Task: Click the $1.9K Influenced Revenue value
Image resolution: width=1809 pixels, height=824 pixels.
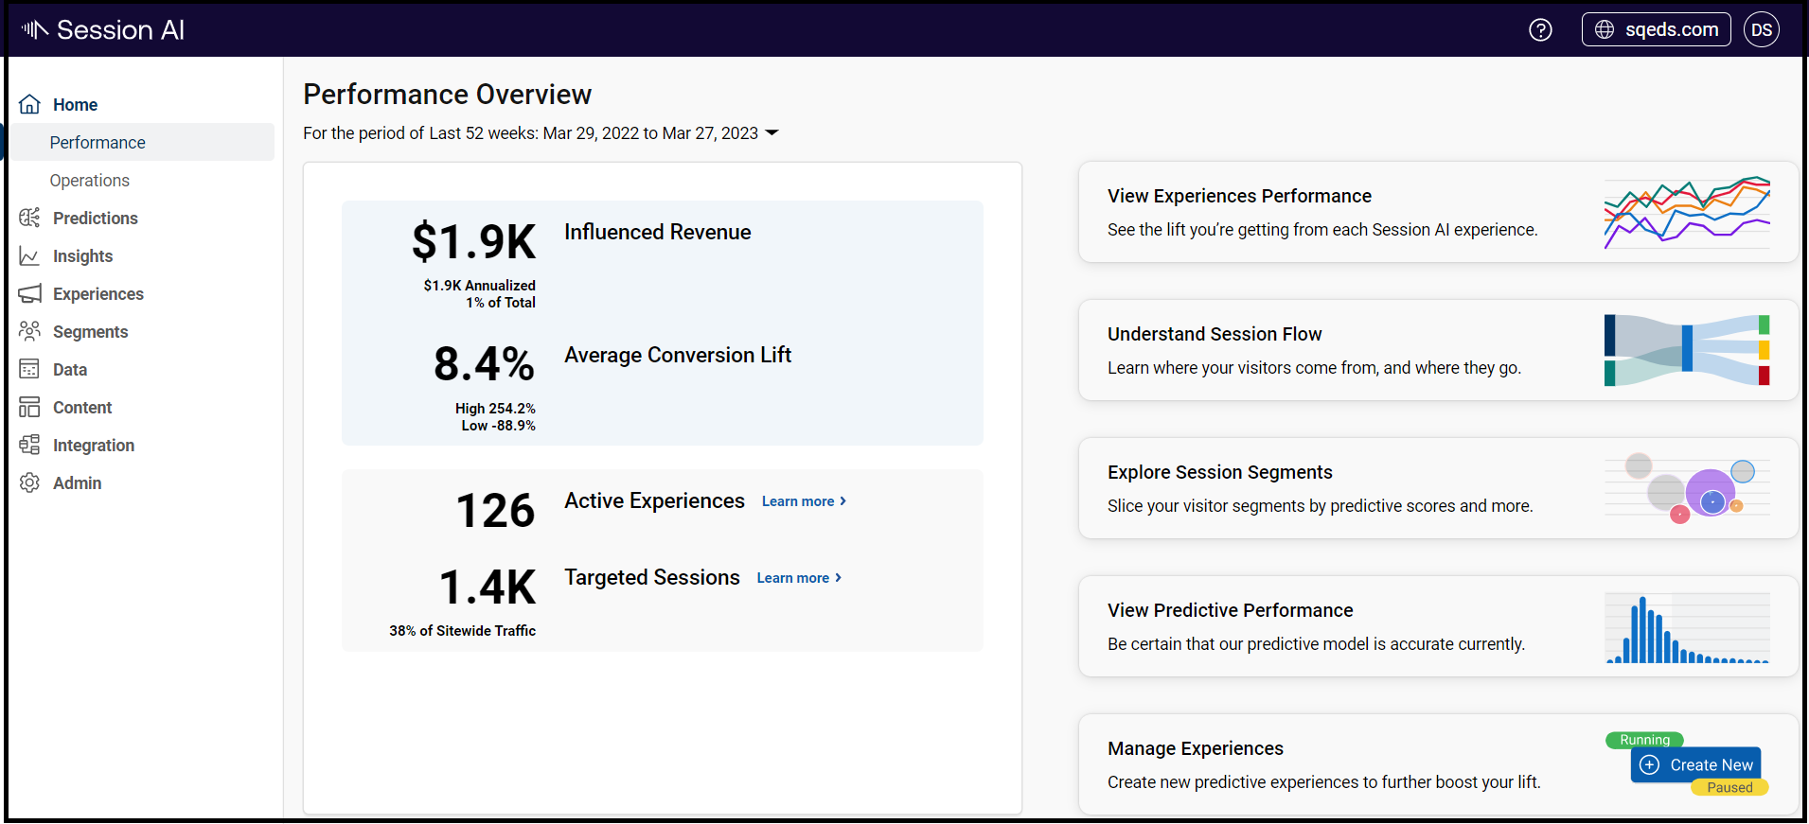Action: coord(473,241)
